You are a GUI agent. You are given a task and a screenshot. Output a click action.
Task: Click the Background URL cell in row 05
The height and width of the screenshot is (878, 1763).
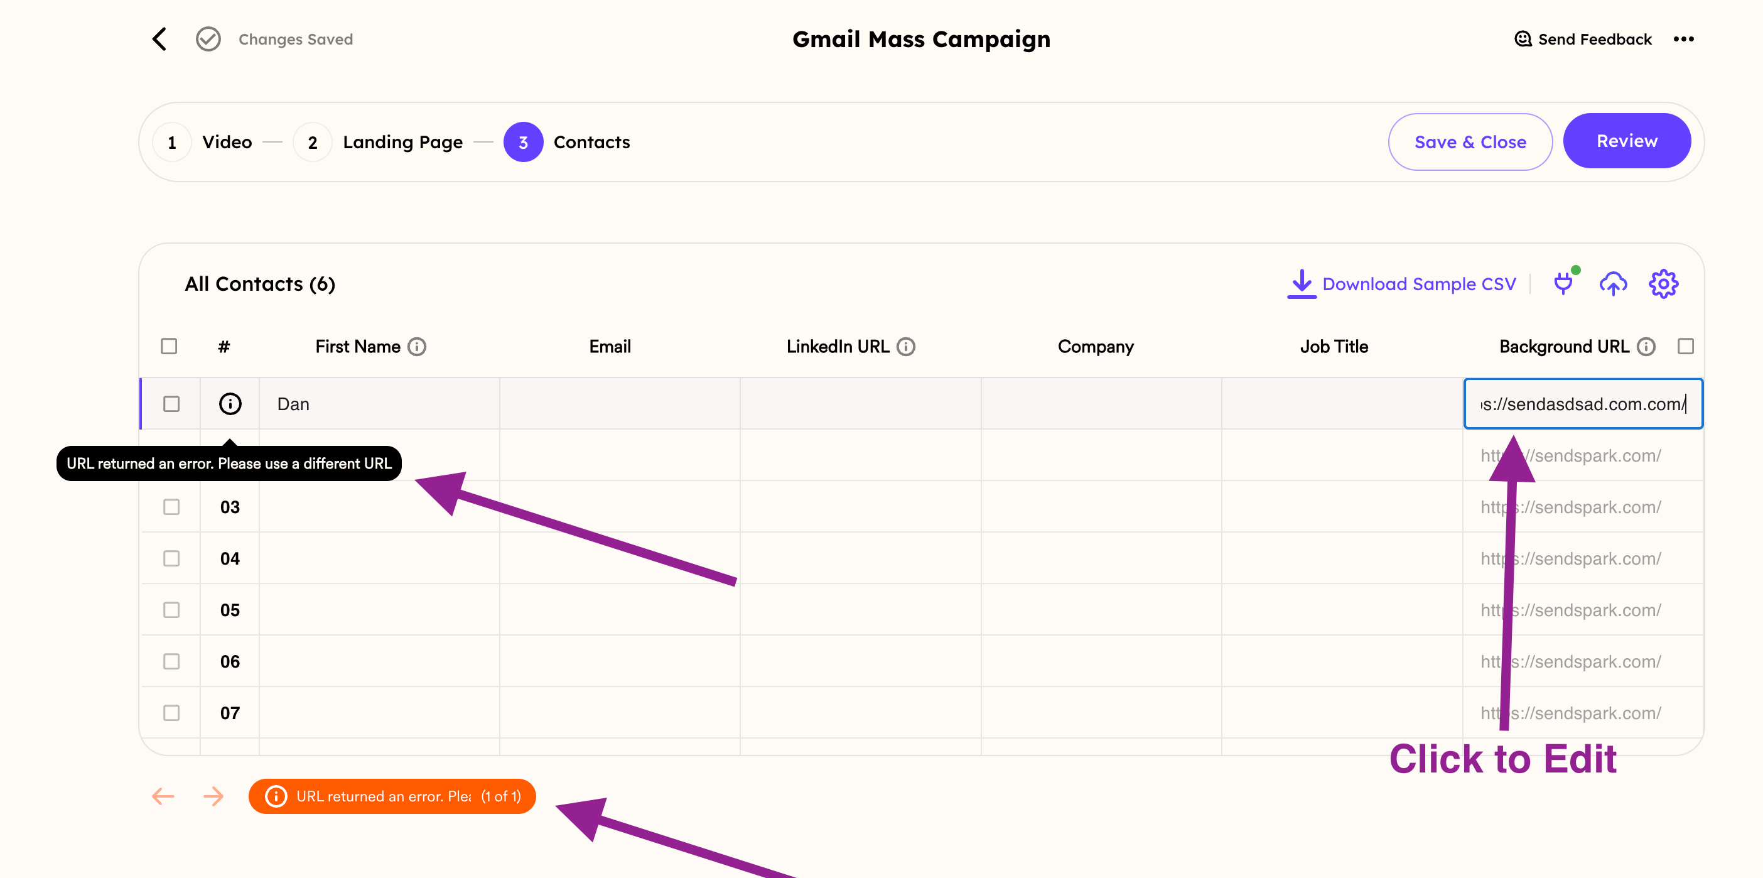pos(1583,610)
